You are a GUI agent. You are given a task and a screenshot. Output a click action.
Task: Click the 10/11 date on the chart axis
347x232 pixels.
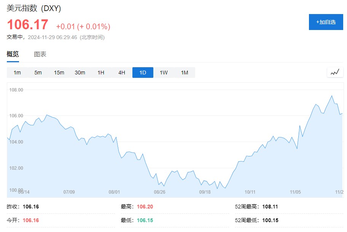coord(250,192)
